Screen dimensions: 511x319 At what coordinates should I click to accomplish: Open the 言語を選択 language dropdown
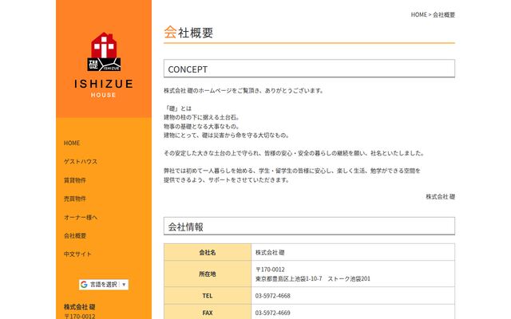(104, 285)
